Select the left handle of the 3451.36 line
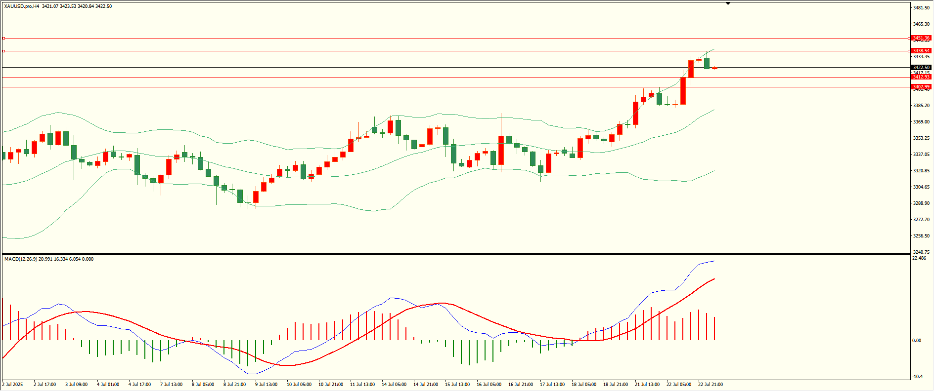Image resolution: width=934 pixels, height=391 pixels. pyautogui.click(x=3, y=38)
